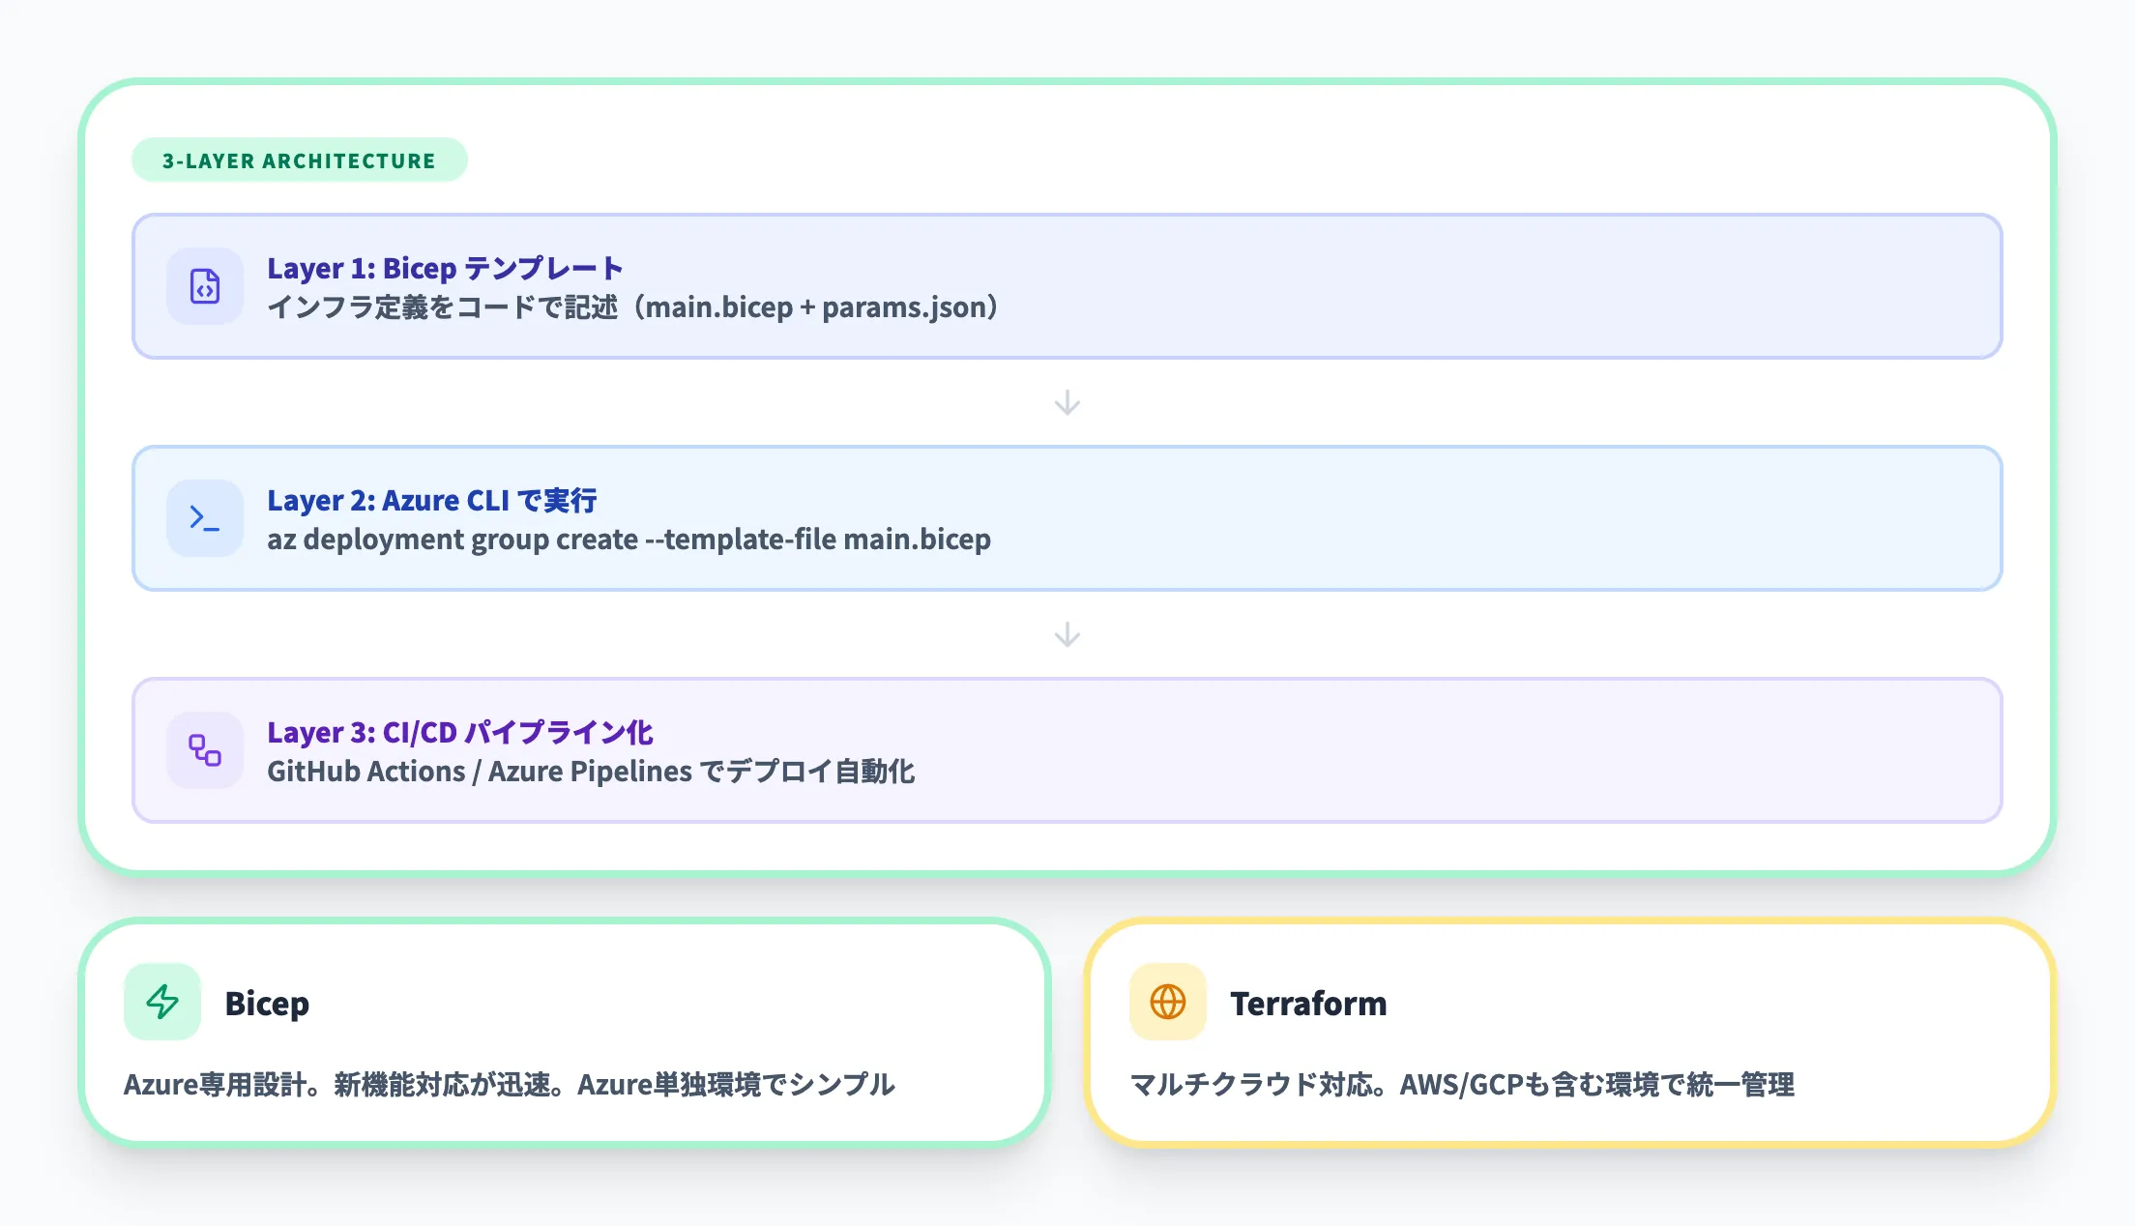Open the Layer 2: Azure CLI で実行 heading
Screen dimensions: 2135x1226
(x=433, y=501)
